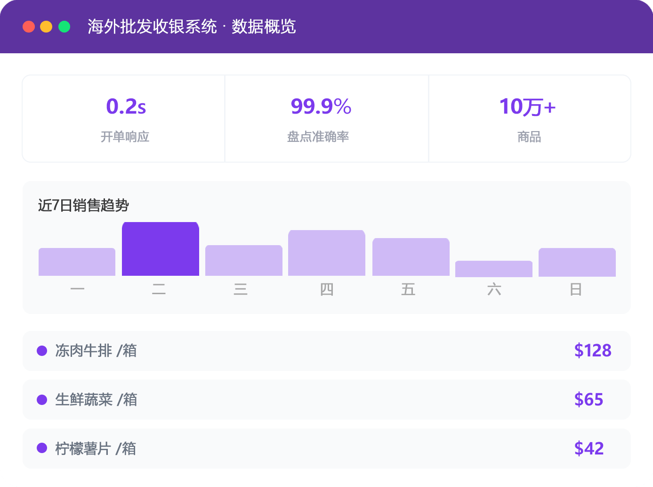The width and height of the screenshot is (653, 487).
Task: Click the axis label 五
Action: click(x=408, y=289)
